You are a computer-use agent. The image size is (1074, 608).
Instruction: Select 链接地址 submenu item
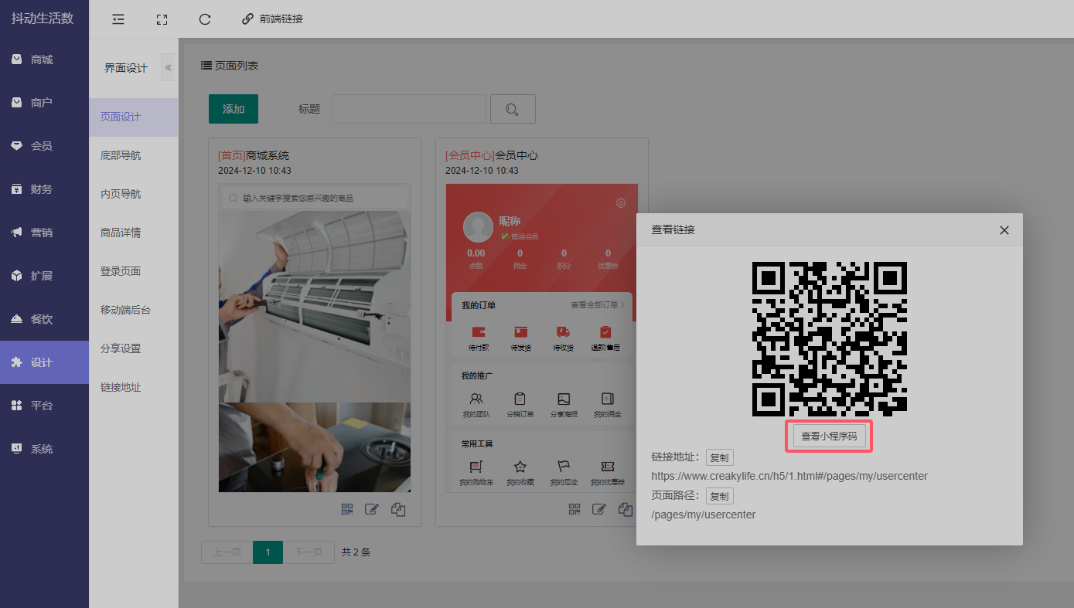tap(133, 388)
